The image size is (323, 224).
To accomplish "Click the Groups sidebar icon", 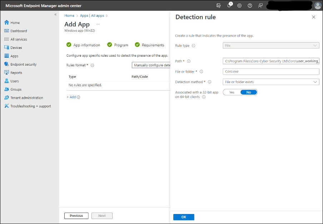I will [x=6, y=89].
